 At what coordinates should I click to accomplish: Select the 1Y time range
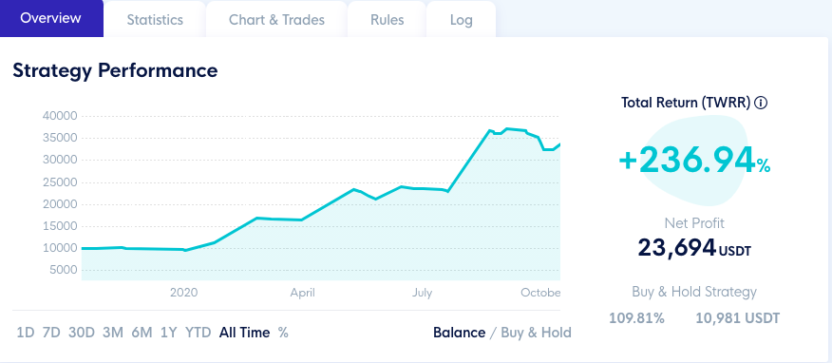[x=169, y=333]
